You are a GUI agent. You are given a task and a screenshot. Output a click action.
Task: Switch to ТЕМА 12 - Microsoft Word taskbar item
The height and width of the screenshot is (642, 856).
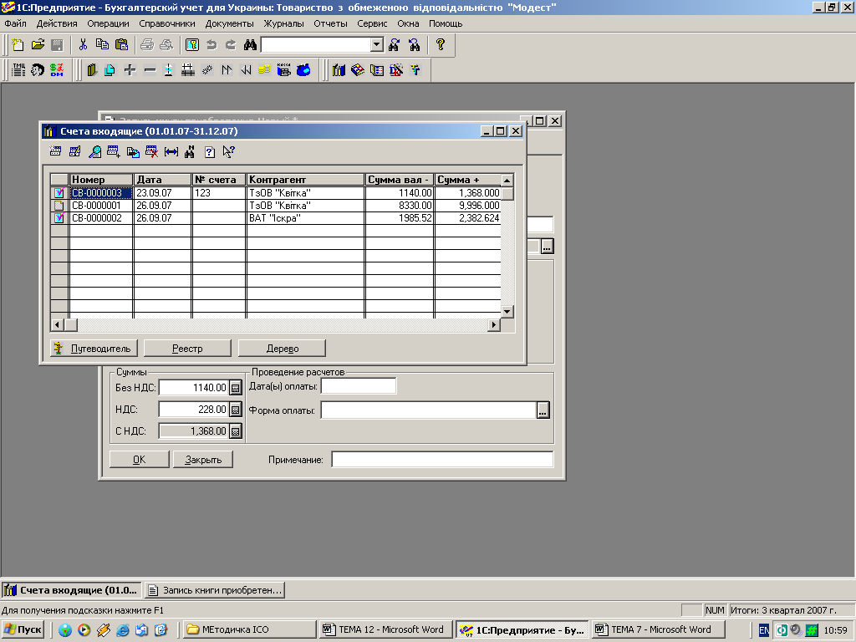(386, 629)
